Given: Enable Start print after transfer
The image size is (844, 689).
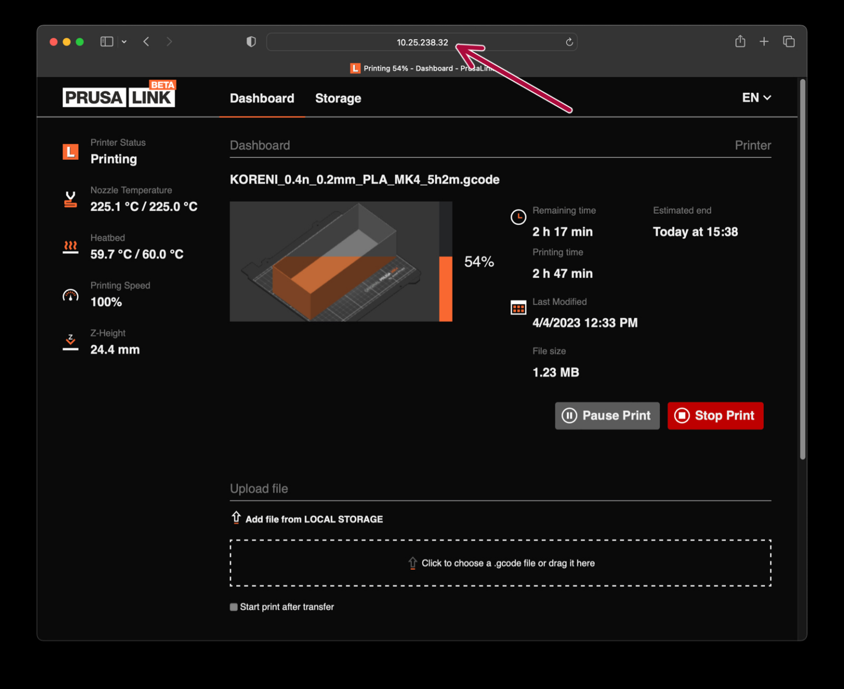Looking at the screenshot, I should click(234, 607).
